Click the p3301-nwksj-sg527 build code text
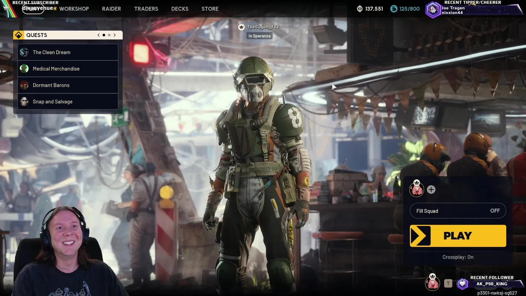The image size is (526, 296). tap(497, 293)
